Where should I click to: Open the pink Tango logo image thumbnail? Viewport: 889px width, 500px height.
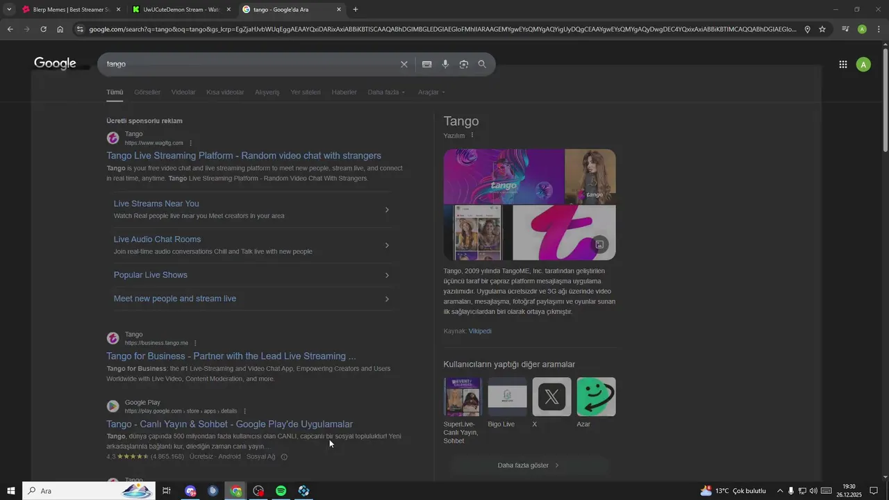coord(564,233)
